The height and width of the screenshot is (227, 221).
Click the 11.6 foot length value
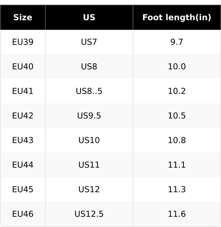pos(177,214)
